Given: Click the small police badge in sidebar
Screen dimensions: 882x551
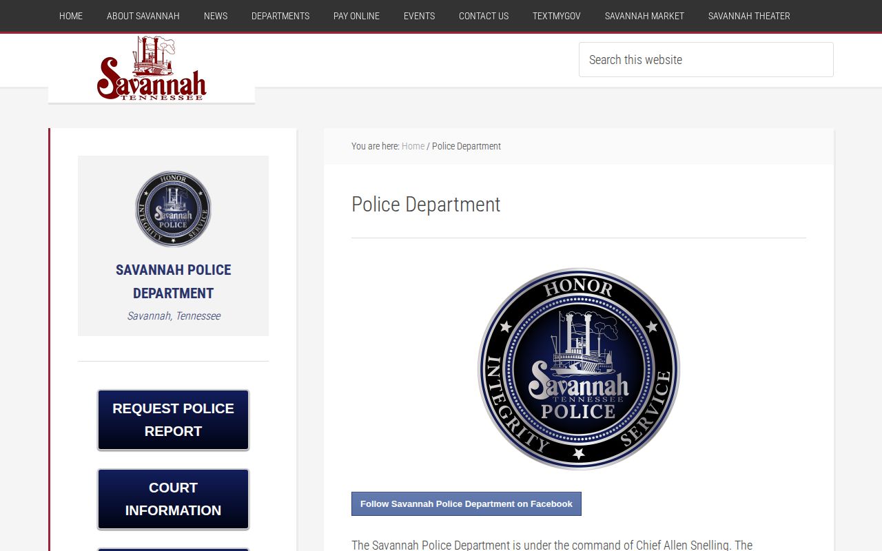Looking at the screenshot, I should tap(173, 209).
